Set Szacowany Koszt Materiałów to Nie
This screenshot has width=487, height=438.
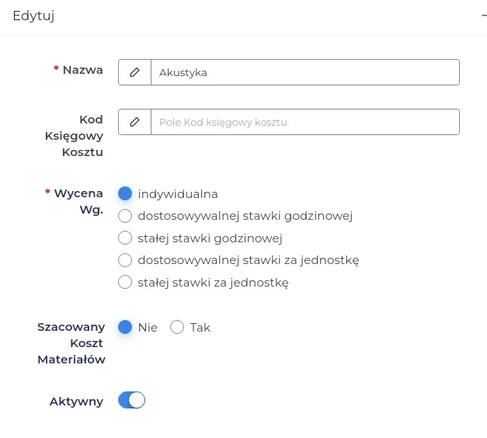point(125,327)
